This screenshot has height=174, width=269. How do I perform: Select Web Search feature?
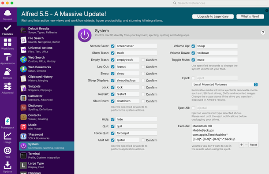coord(46,59)
